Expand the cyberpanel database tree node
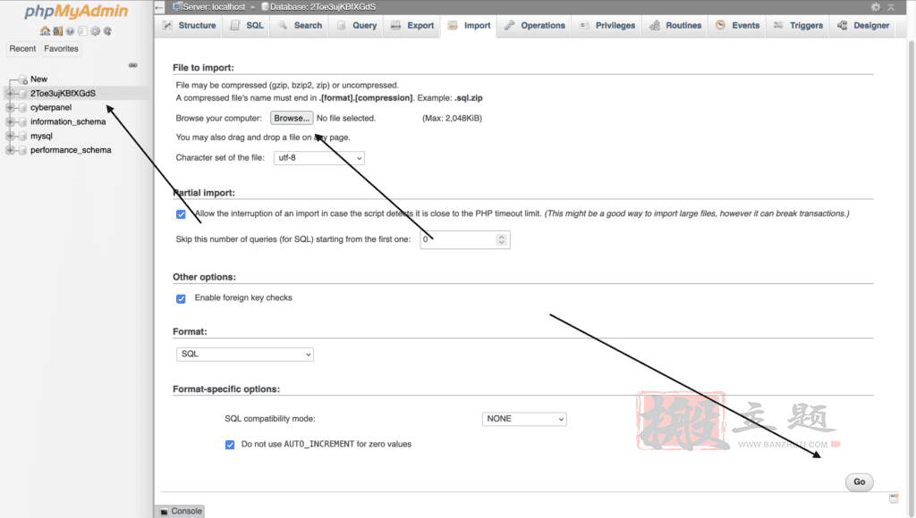 pos(10,108)
